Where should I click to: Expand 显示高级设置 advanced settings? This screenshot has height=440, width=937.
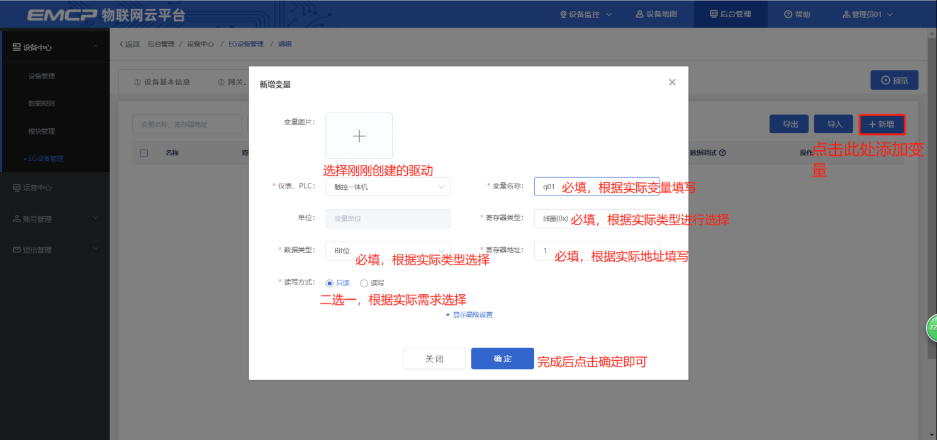(469, 315)
